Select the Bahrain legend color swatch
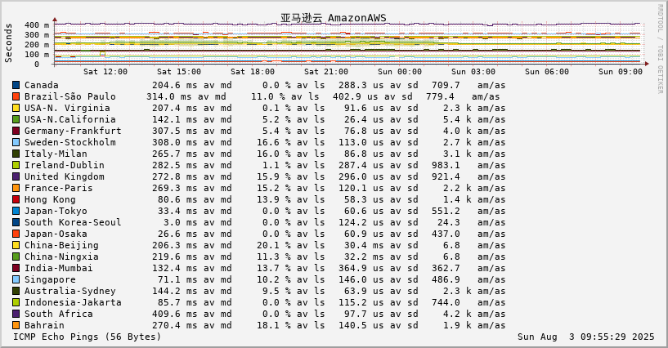The image size is (668, 348). point(16,325)
